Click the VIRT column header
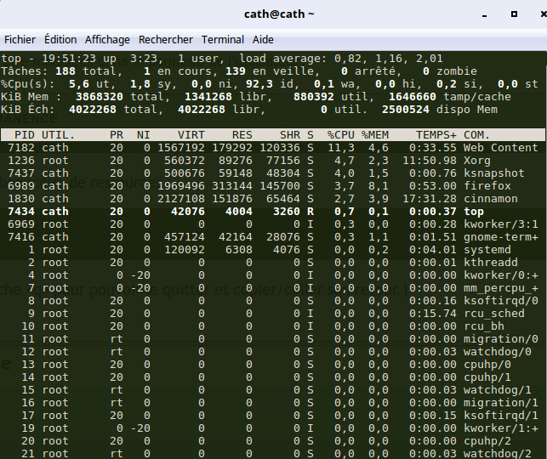Viewport: 547px width, 459px height. tap(191, 135)
